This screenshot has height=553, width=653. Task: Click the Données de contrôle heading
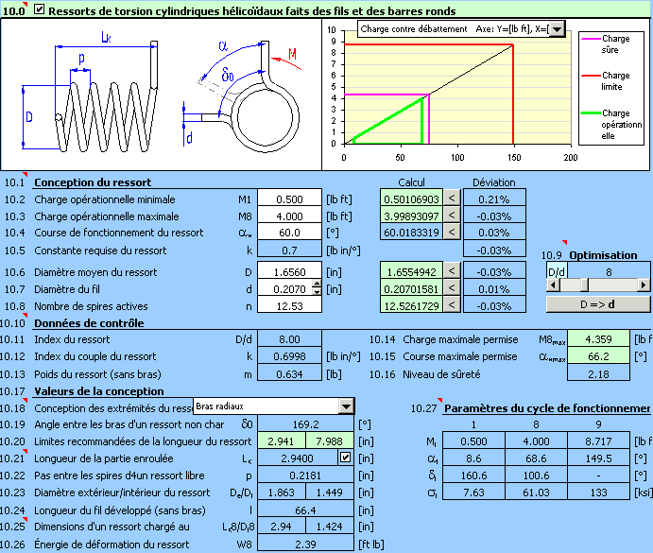(x=89, y=323)
